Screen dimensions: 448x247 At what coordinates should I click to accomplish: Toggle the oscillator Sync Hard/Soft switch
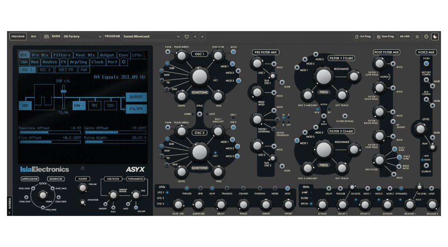point(199,114)
